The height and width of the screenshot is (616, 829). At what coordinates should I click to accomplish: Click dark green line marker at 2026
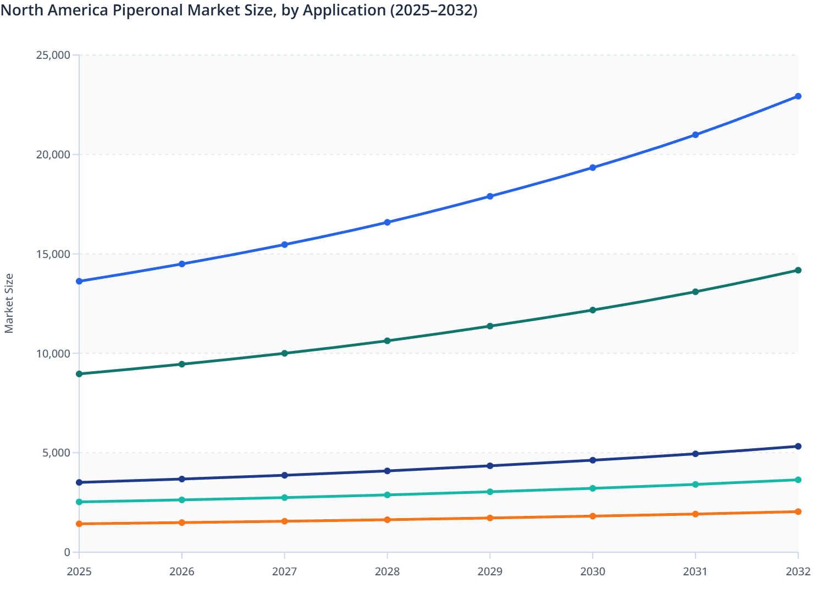click(182, 364)
